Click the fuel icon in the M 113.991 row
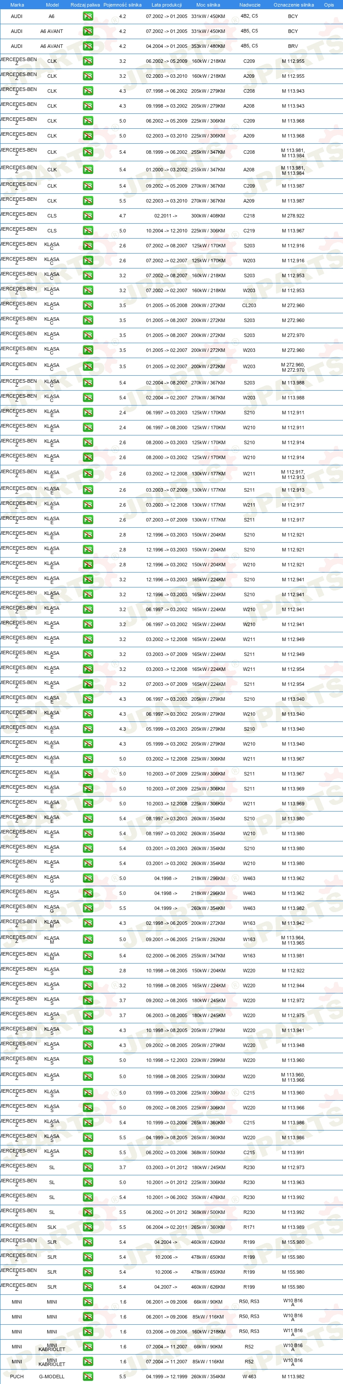The image size is (343, 1384). pyautogui.click(x=88, y=1152)
